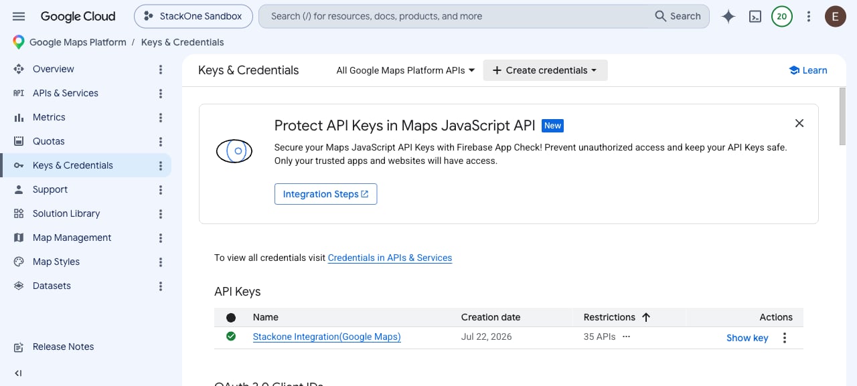The width and height of the screenshot is (857, 386).
Task: Open the more options dots beside Quotas
Action: (x=161, y=142)
